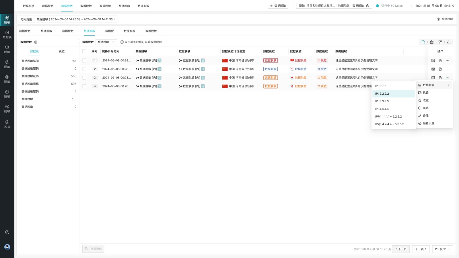Open the 20 条/页 page size dropdown
The width and height of the screenshot is (459, 258).
[442, 249]
